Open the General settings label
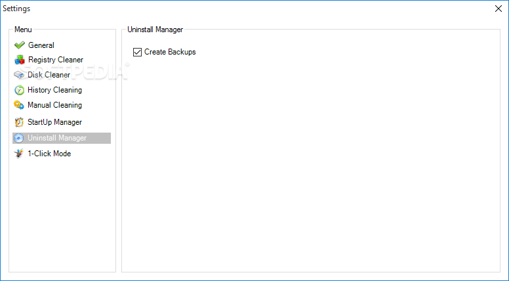The image size is (509, 281). click(x=41, y=45)
